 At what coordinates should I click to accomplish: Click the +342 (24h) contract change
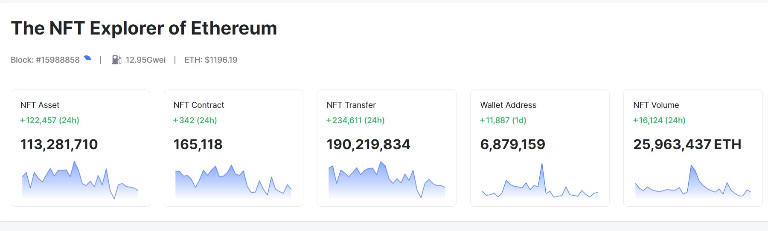pyautogui.click(x=195, y=120)
